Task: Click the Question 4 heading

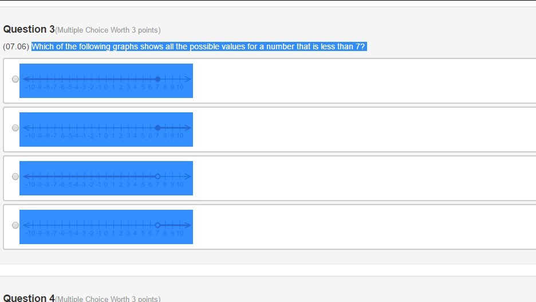Action: pos(29,297)
